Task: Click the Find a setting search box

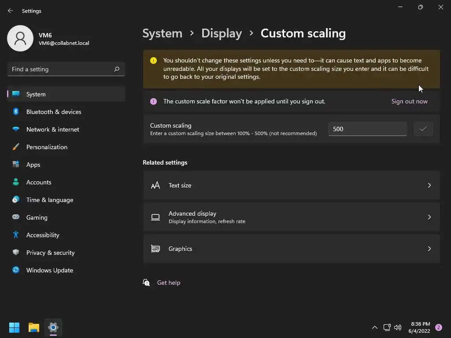Action: tap(62, 69)
